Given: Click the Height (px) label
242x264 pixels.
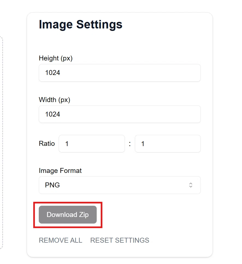Looking at the screenshot, I should click(56, 58).
